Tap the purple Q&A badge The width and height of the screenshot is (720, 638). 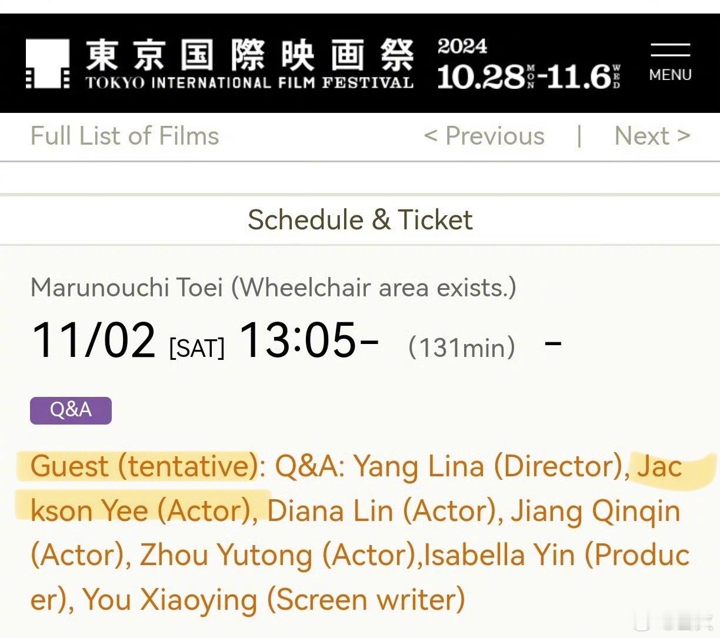point(71,410)
